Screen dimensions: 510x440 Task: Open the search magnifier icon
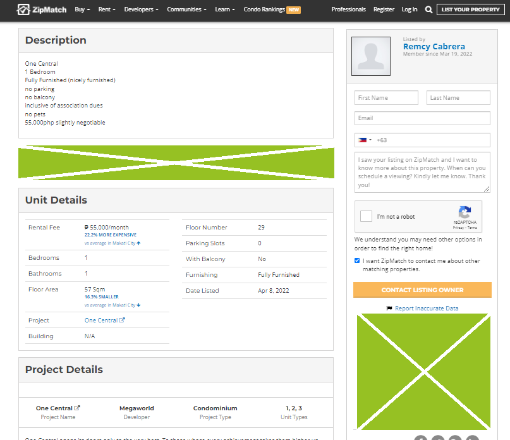(x=428, y=9)
